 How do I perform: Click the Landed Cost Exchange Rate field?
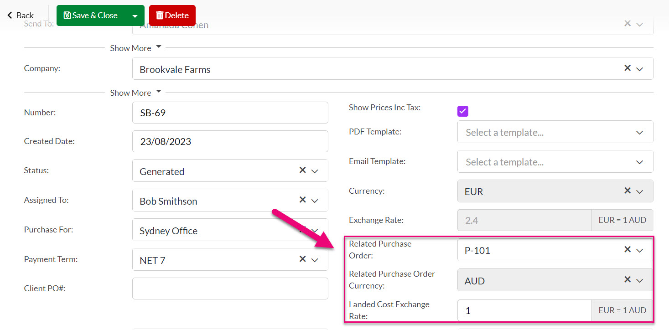pos(524,310)
